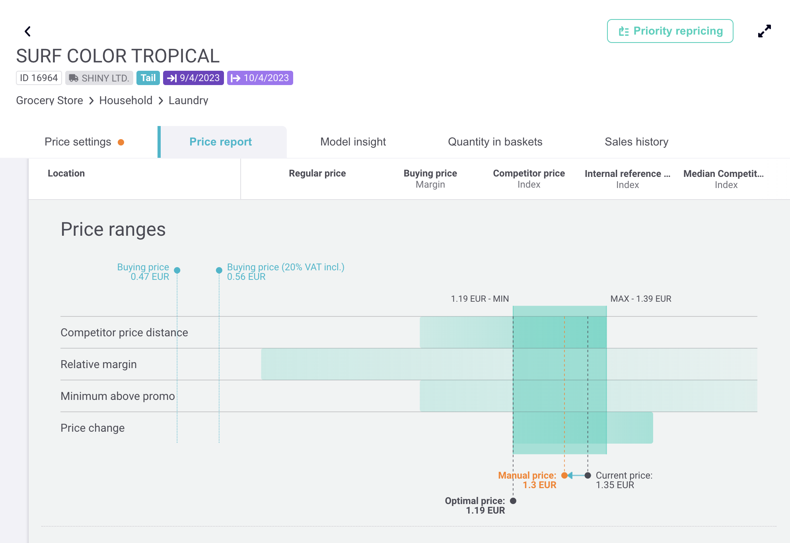This screenshot has height=543, width=790.
Task: Switch to the Sales history tab
Action: (x=636, y=142)
